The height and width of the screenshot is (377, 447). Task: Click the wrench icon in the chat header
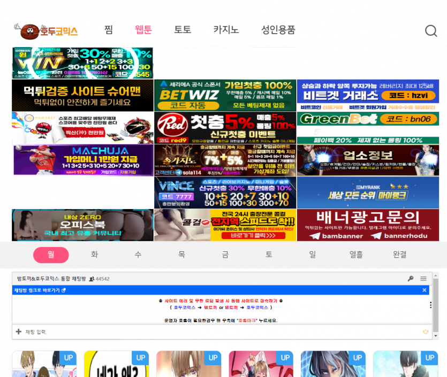pos(411,279)
